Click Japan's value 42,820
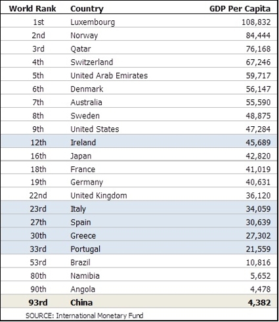This screenshot has height=322, width=279. [x=258, y=156]
